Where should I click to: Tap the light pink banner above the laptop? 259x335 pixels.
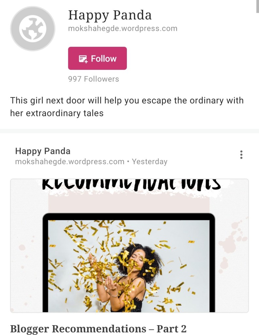(x=129, y=203)
